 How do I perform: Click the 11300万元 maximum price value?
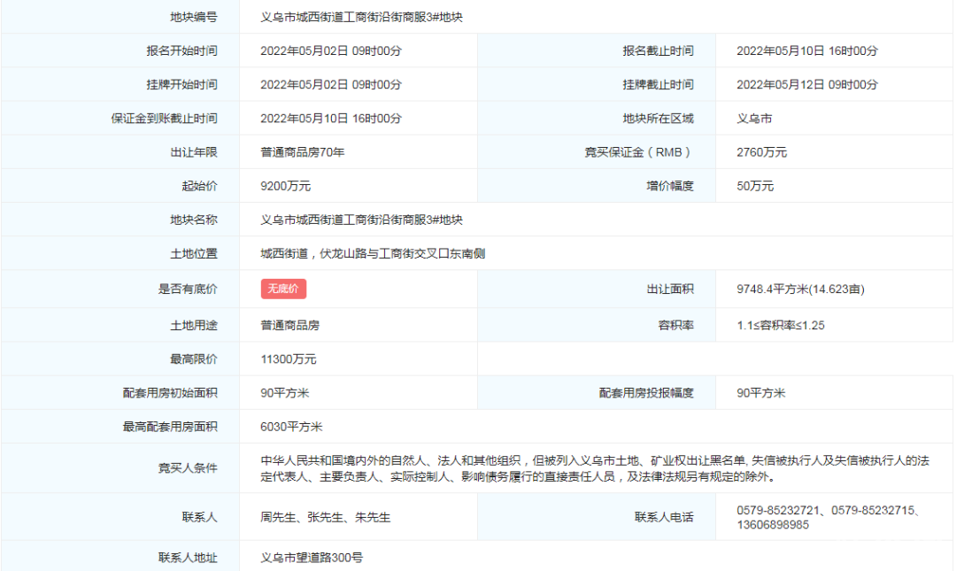[x=288, y=359]
